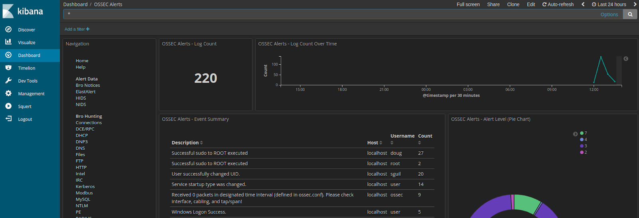This screenshot has width=639, height=218.
Task: Open Dev Tools wrench icon
Action: click(x=8, y=80)
